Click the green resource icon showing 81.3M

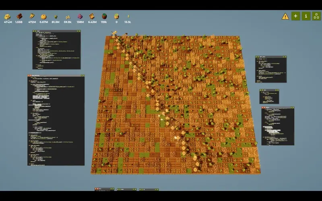[x=56, y=16]
